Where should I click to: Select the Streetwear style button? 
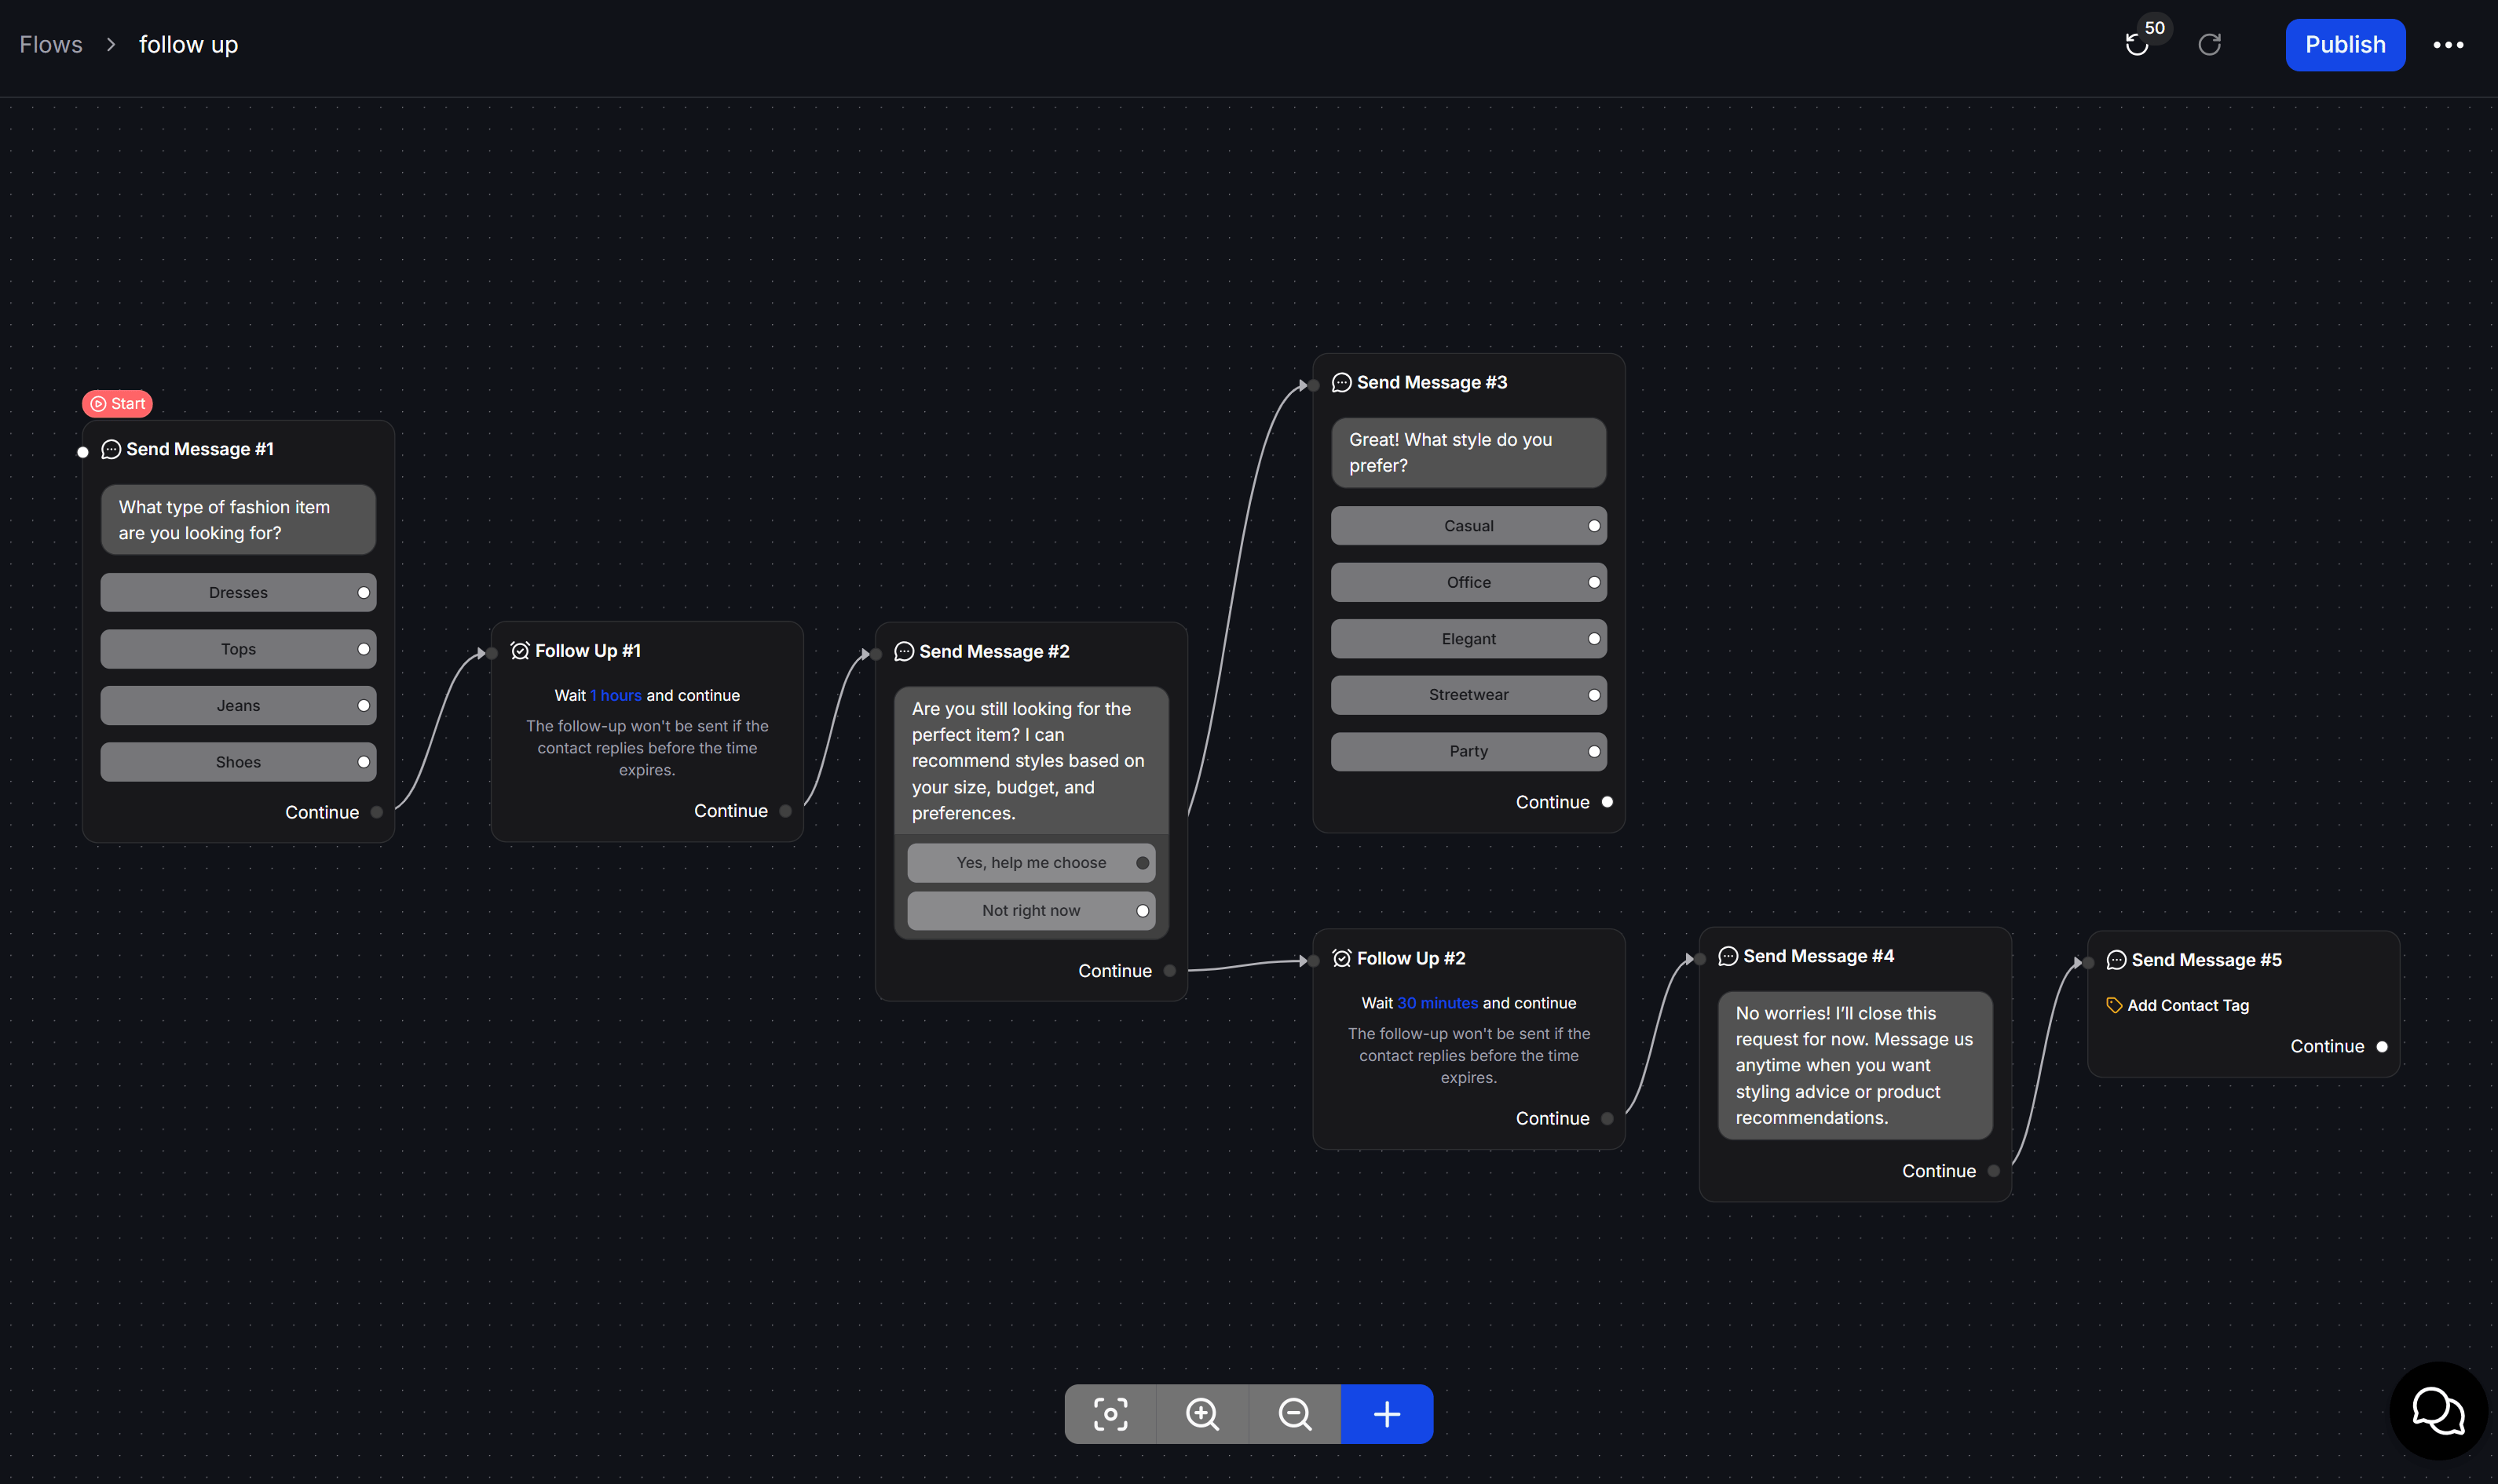(1468, 695)
